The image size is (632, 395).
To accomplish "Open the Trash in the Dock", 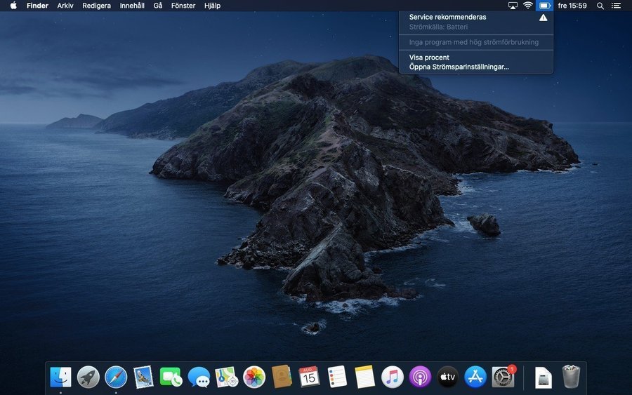I will [x=571, y=377].
